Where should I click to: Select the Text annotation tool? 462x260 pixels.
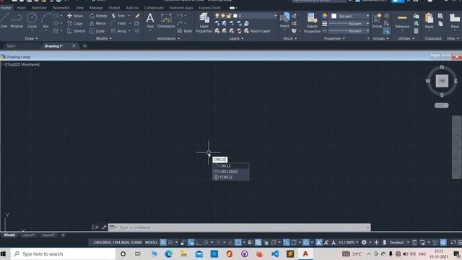tap(150, 21)
